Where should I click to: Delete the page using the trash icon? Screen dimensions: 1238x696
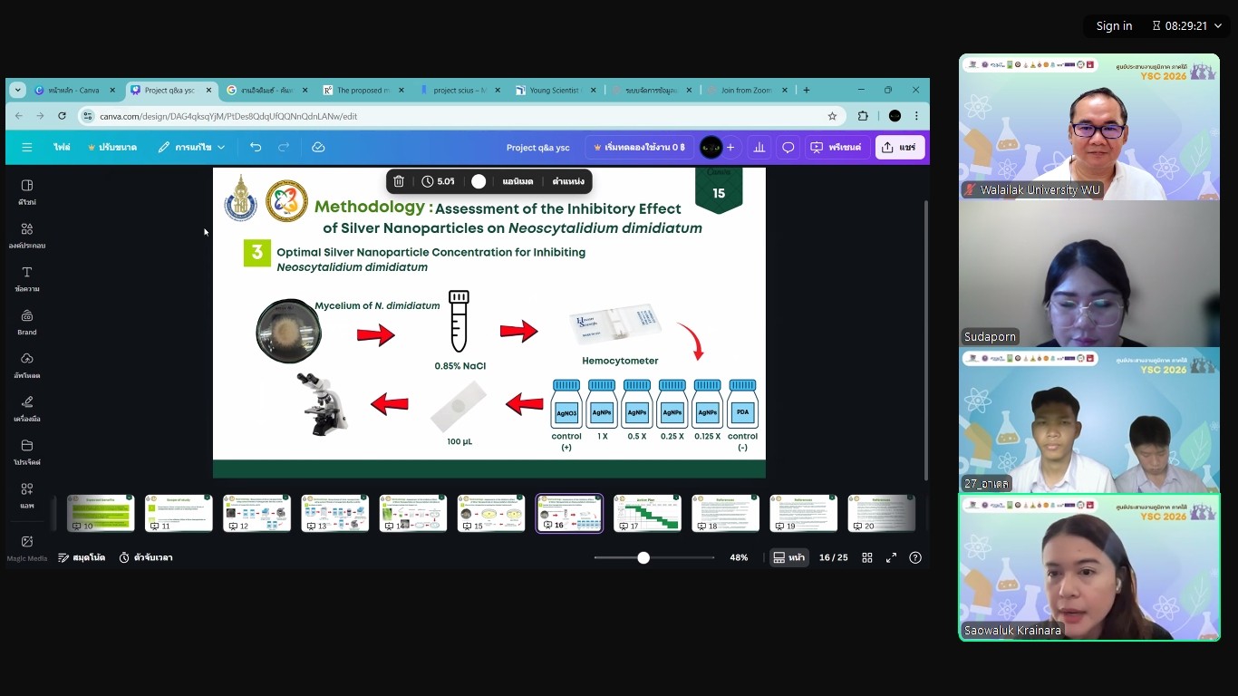pyautogui.click(x=399, y=181)
